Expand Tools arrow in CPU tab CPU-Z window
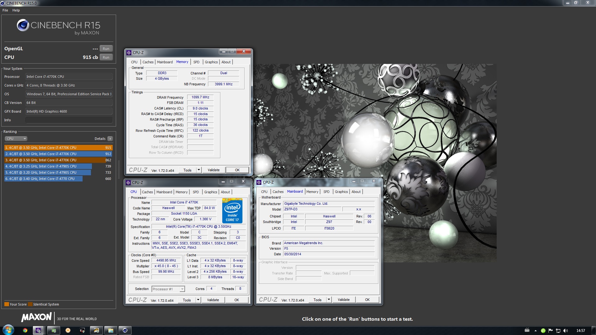 coord(198,300)
